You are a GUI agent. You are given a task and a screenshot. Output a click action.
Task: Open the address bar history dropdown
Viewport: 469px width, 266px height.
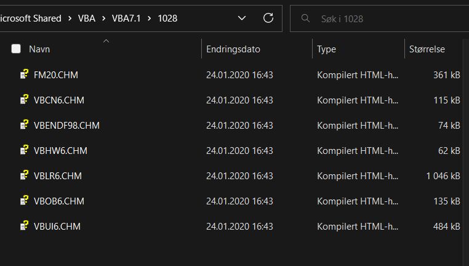242,18
